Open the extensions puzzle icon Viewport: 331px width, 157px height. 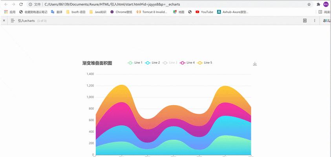coord(318,4)
